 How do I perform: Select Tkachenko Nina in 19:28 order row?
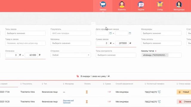(x=27, y=102)
